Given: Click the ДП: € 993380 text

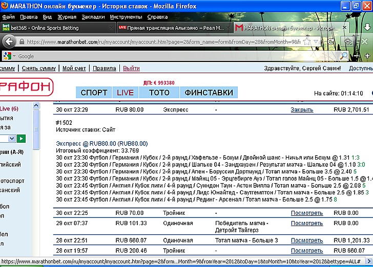Looking at the screenshot, I should [x=159, y=83].
